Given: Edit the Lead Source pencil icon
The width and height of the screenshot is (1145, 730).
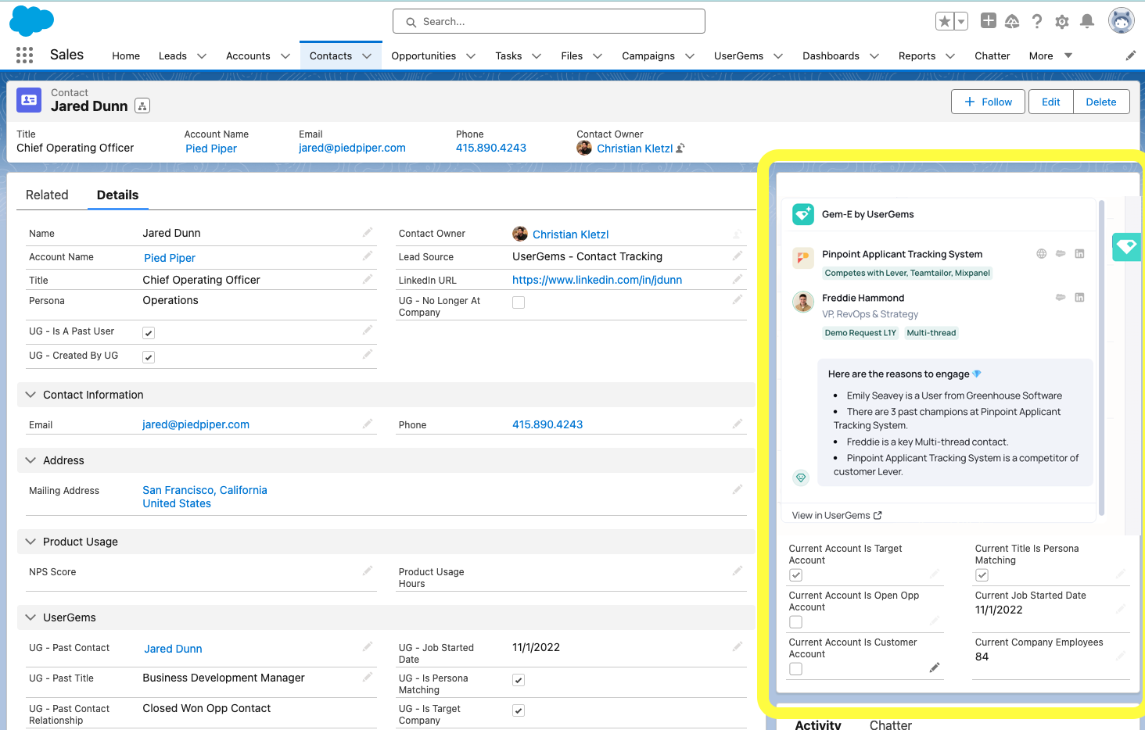Looking at the screenshot, I should (738, 256).
